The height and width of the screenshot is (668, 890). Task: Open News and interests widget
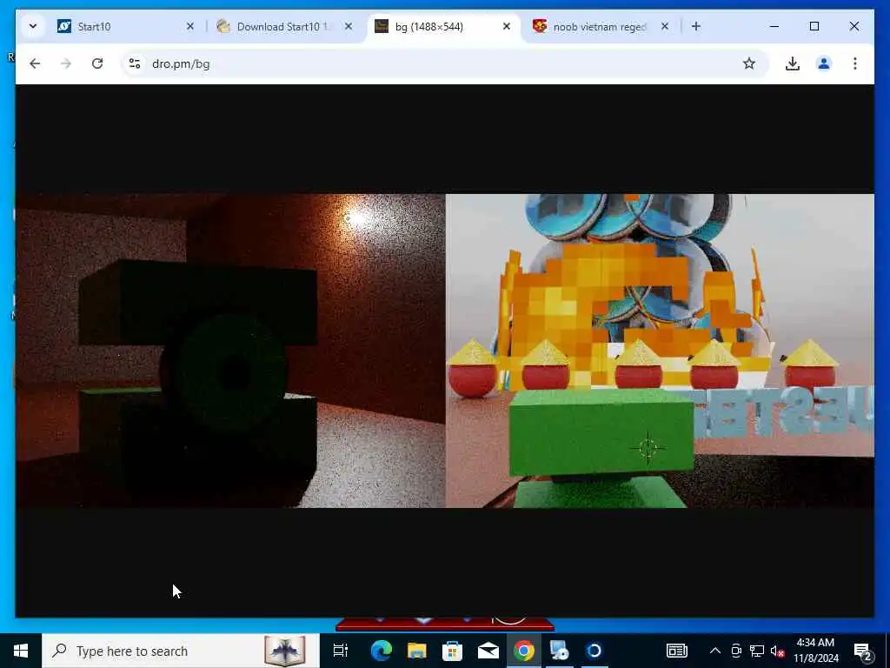pyautogui.click(x=676, y=651)
